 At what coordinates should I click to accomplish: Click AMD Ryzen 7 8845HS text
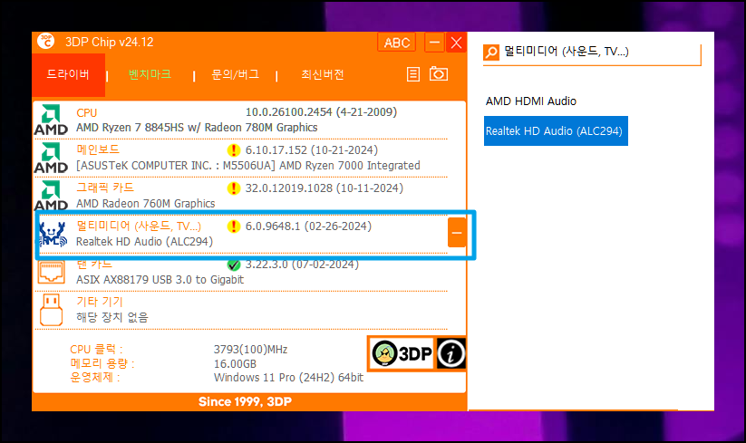(197, 128)
